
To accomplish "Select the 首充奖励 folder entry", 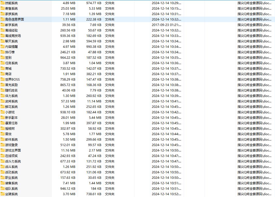I will 11,85.
